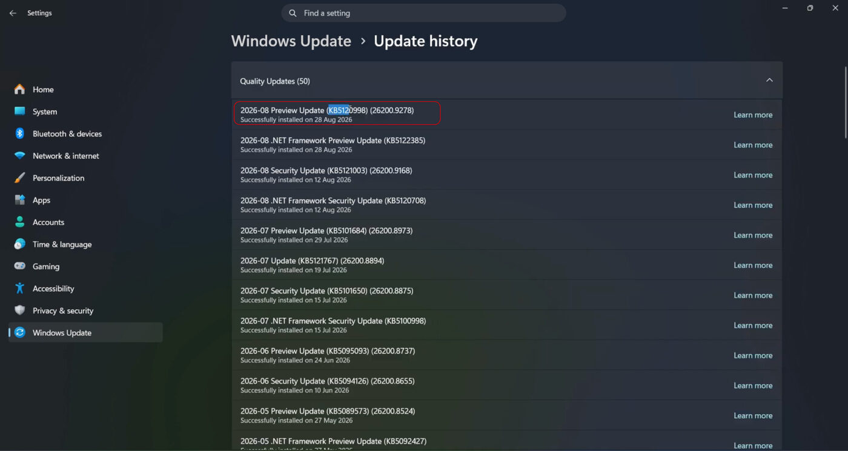Click the Windows Update breadcrumb link
This screenshot has width=848, height=451.
(291, 41)
